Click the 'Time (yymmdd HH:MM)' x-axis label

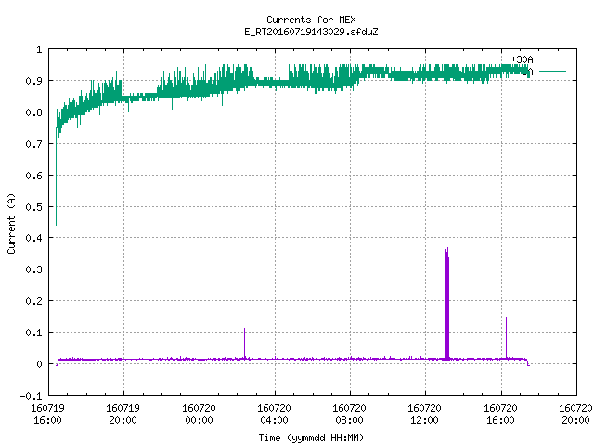[311, 438]
